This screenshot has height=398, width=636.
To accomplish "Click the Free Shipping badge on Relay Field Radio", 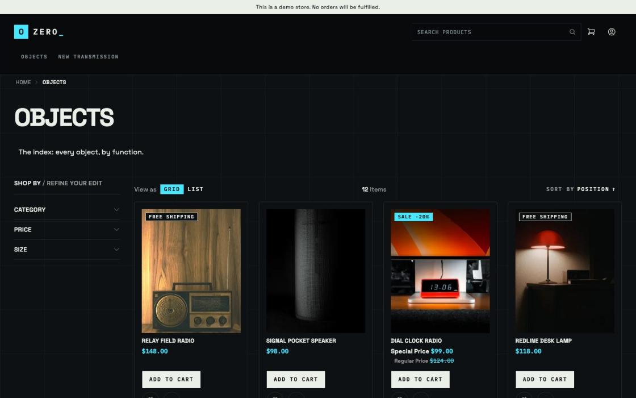I will [x=171, y=217].
